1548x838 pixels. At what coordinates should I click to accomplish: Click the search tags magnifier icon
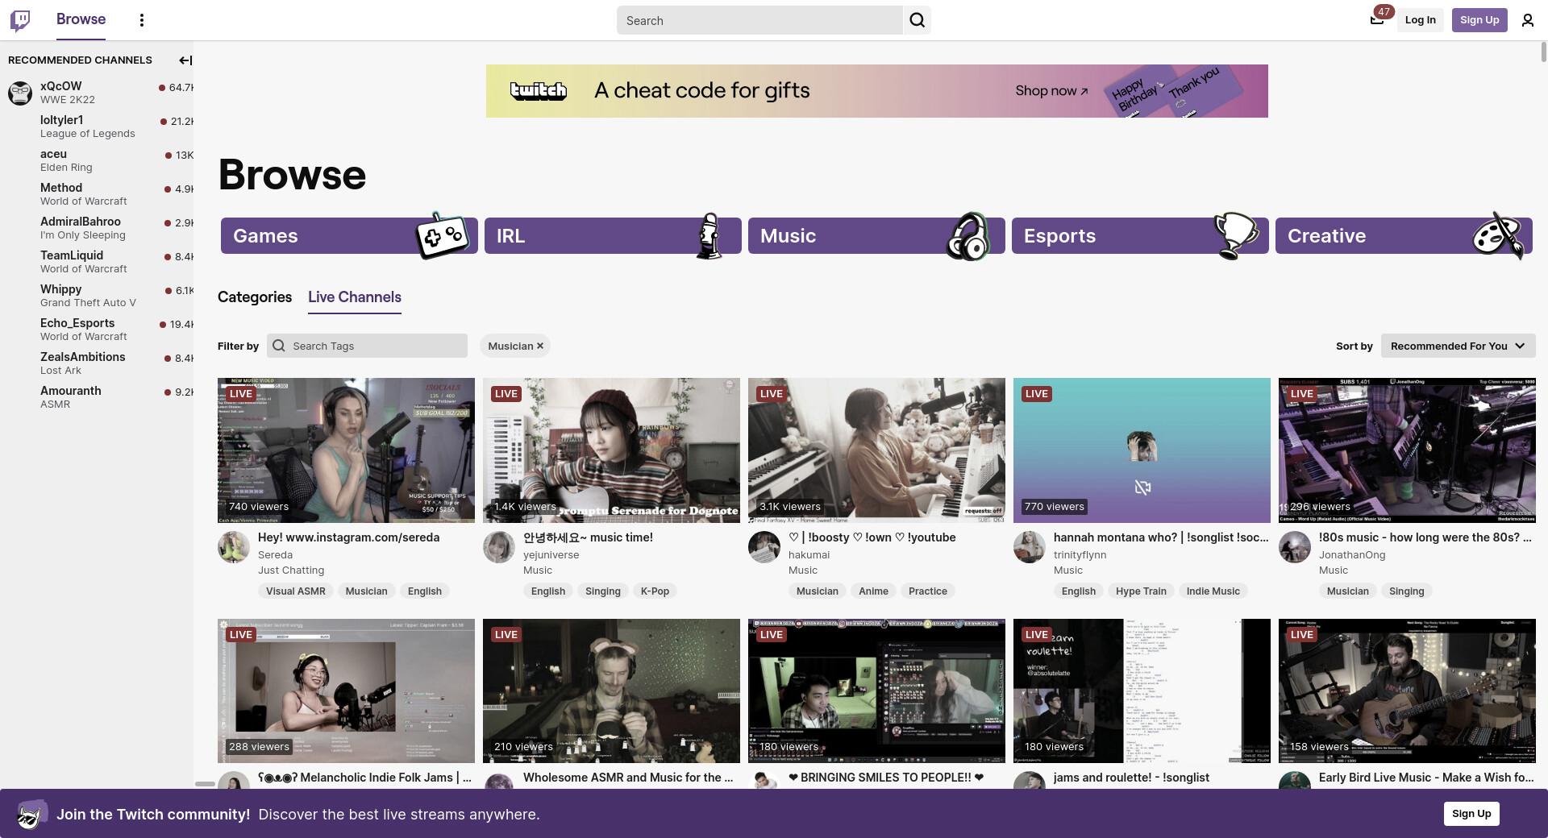point(279,346)
